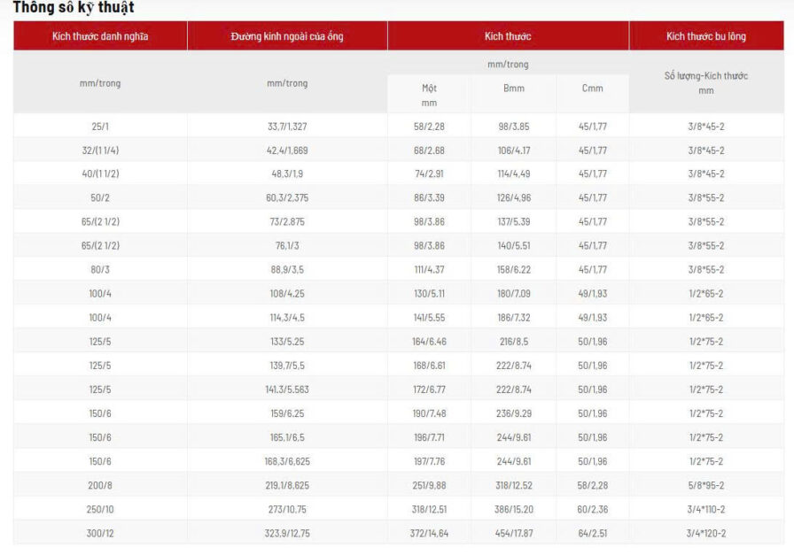
Task: Select cell '126/4,96'
Action: point(513,197)
